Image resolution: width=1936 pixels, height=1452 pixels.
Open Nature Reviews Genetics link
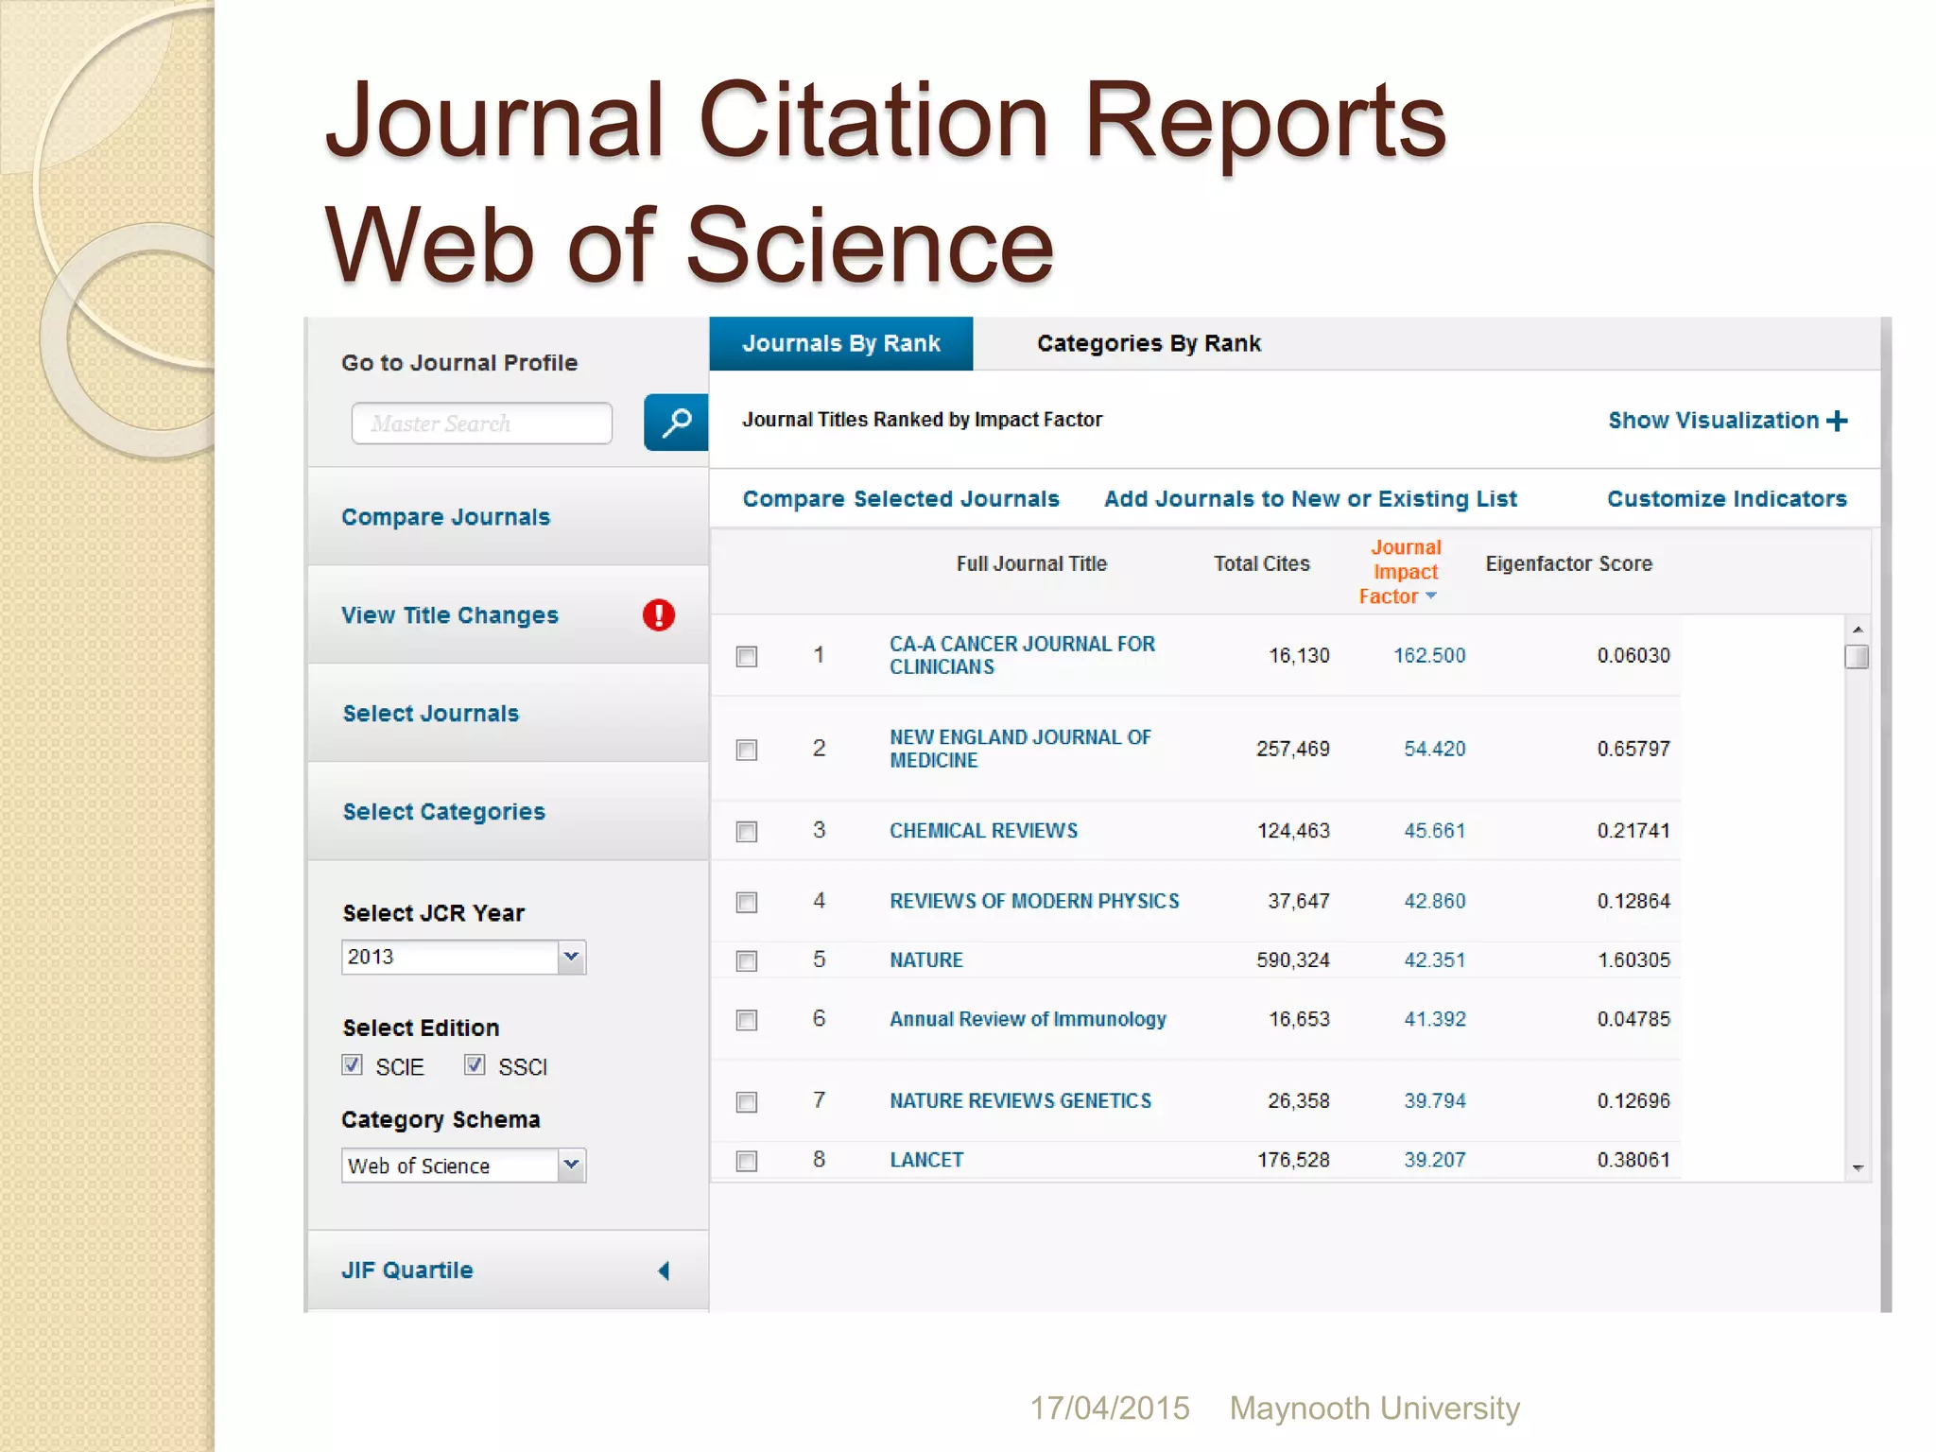[x=1020, y=1101]
